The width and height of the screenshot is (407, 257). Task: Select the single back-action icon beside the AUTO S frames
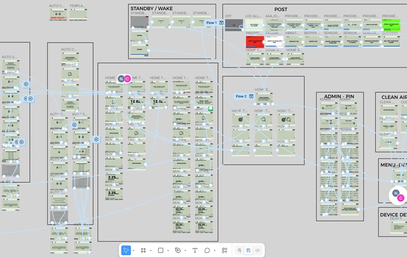pos(26,84)
